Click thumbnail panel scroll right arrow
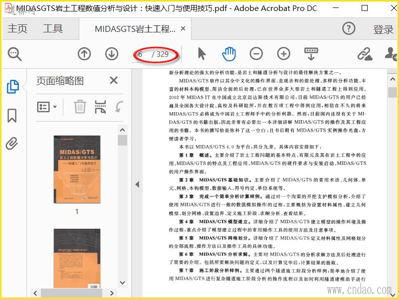Image resolution: width=399 pixels, height=299 pixels. [x=112, y=293]
